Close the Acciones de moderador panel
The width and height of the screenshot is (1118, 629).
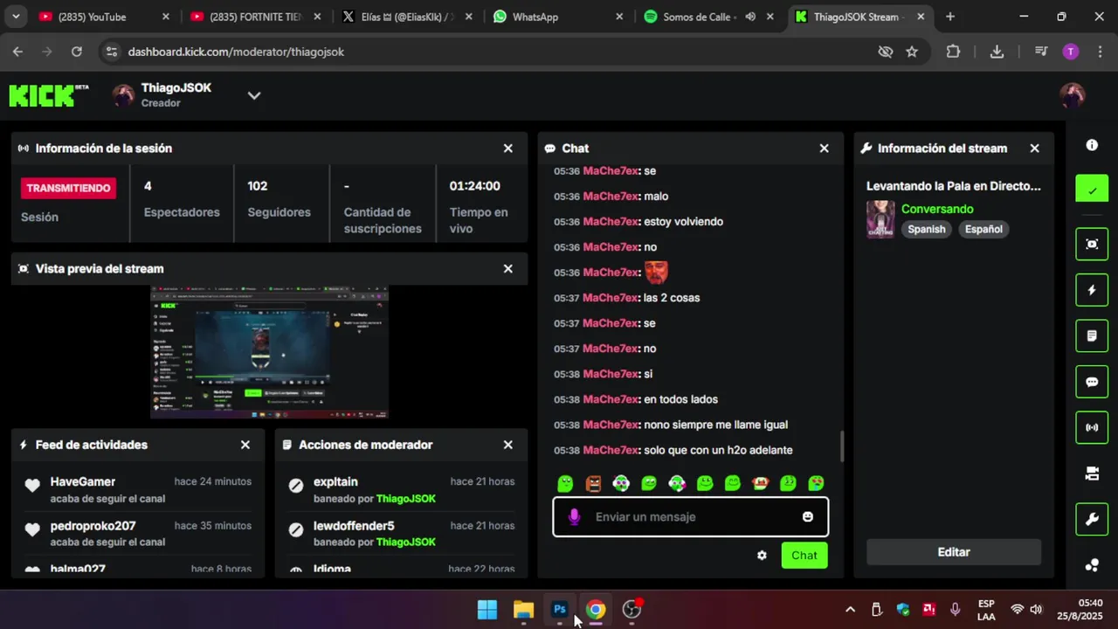click(x=508, y=445)
